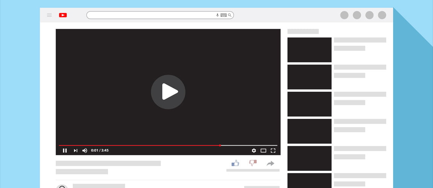Viewport: 433px width, 188px height.
Task: Click the like/dislike ratio bar
Action: click(x=253, y=170)
